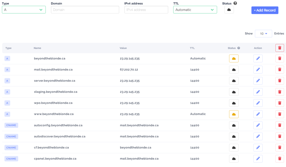Toggle proxy cloud for beyondtheblonde.ca root record
Screen dimensions: 286x167
[234, 59]
